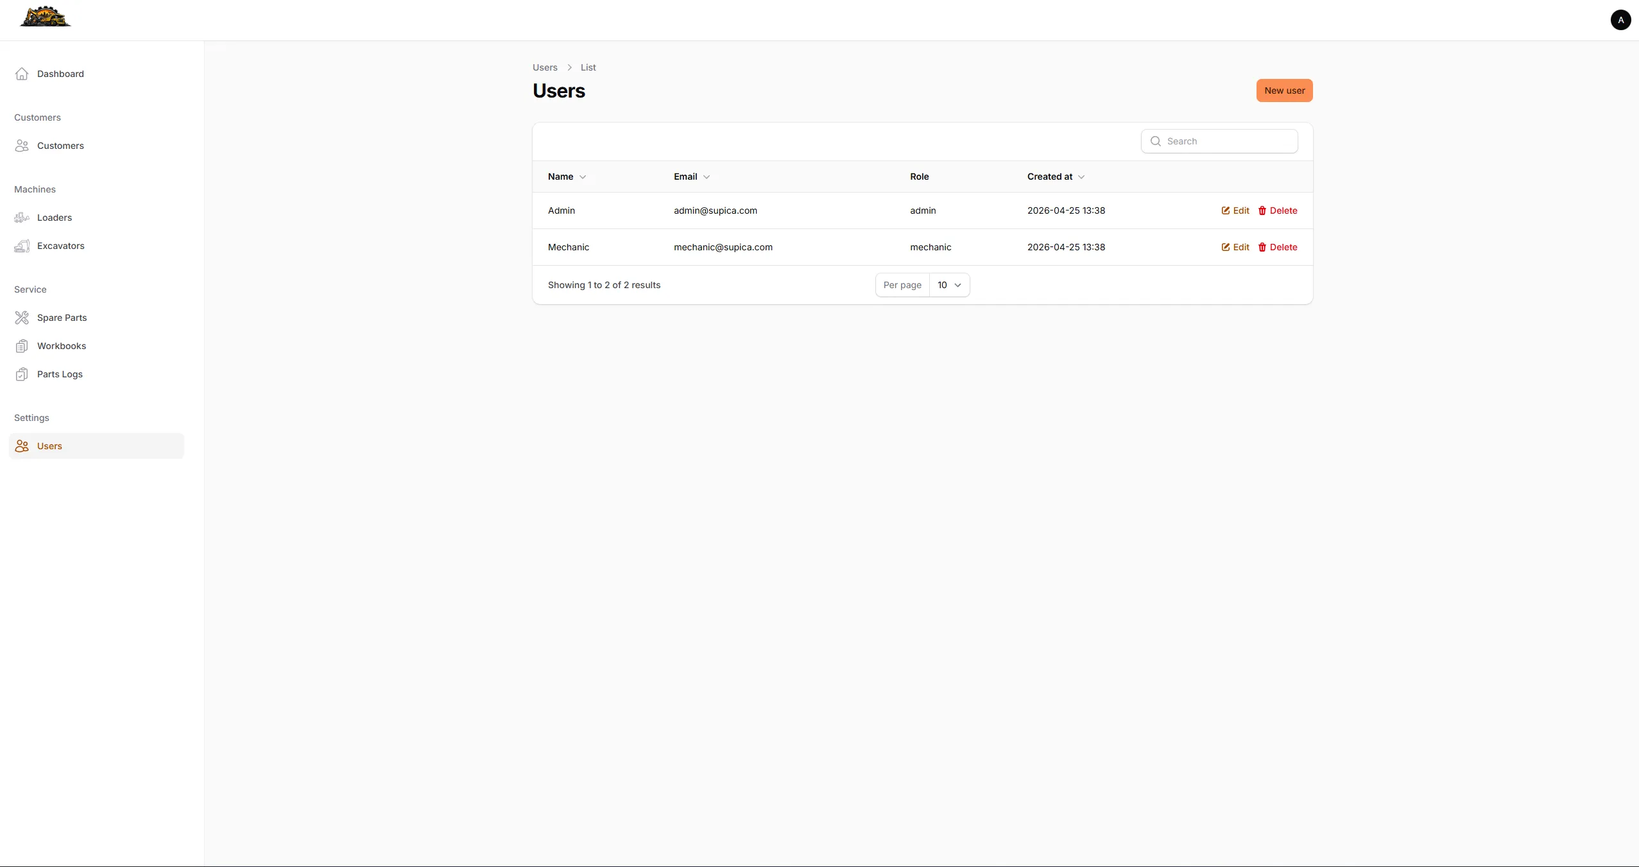The image size is (1639, 867).
Task: Collapse the Service sidebar group heading
Action: pos(30,289)
